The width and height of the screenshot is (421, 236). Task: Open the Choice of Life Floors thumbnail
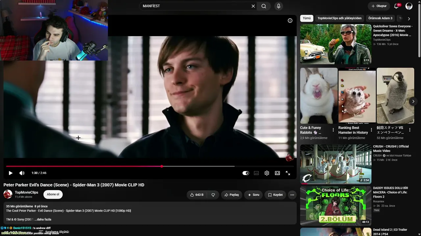335,206
